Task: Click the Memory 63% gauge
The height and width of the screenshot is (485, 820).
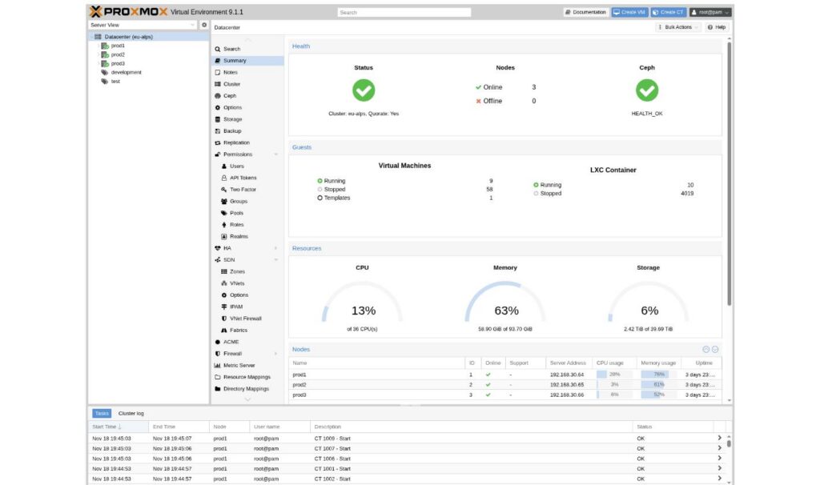Action: [505, 303]
